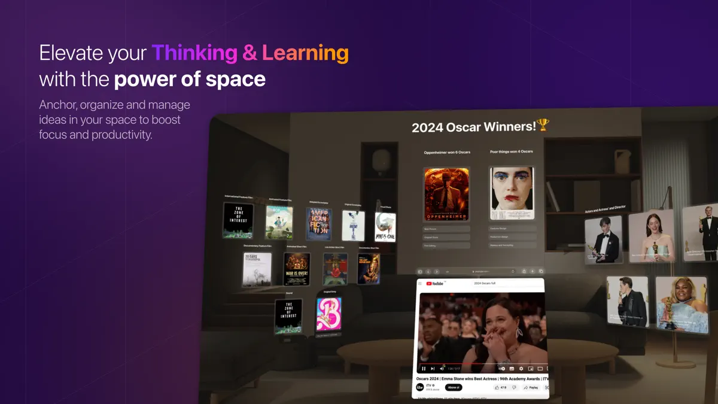Open the settings gear in the YouTube player
This screenshot has width=718, height=404.
click(x=521, y=369)
